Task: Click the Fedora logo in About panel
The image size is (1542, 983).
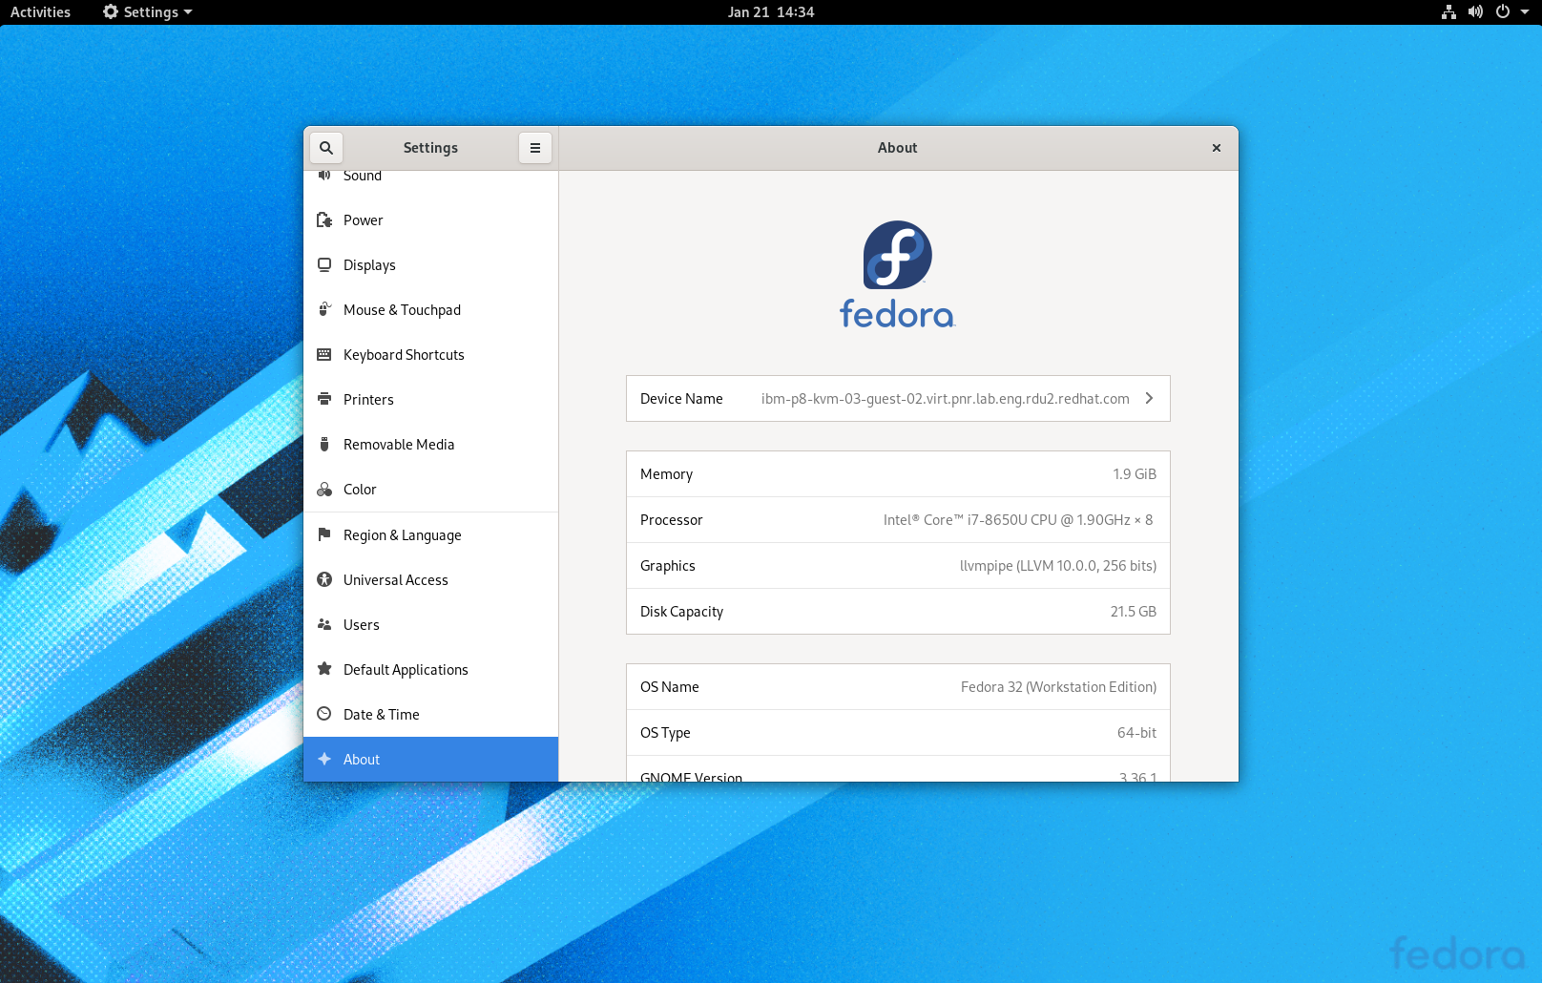Action: point(898,275)
